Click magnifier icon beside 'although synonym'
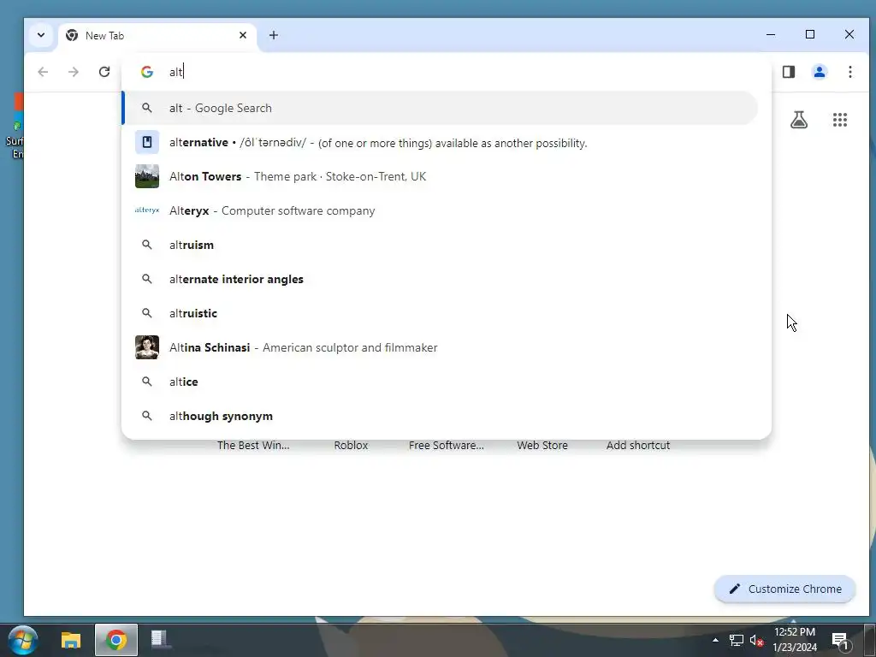 click(x=146, y=416)
